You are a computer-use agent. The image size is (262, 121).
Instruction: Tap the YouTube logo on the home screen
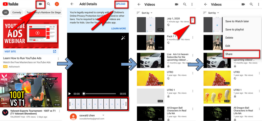[10, 4]
